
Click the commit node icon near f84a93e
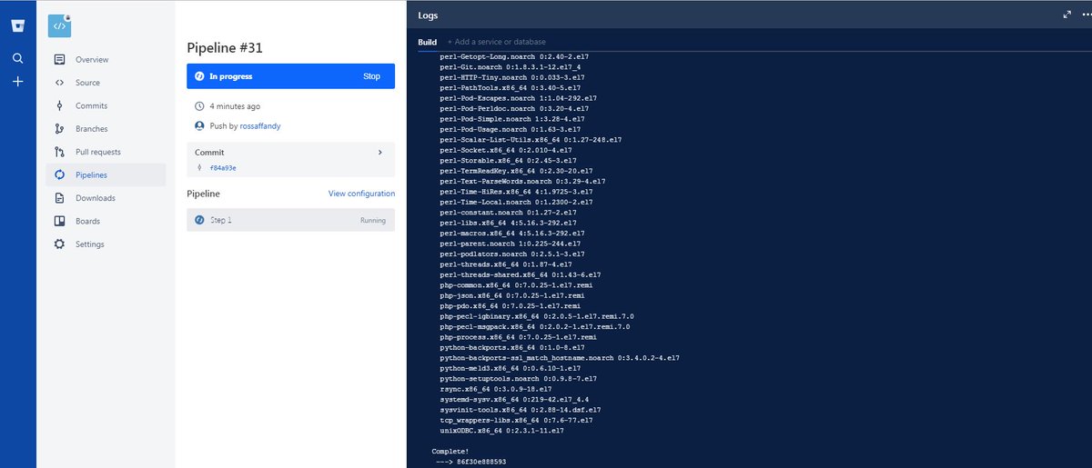199,167
